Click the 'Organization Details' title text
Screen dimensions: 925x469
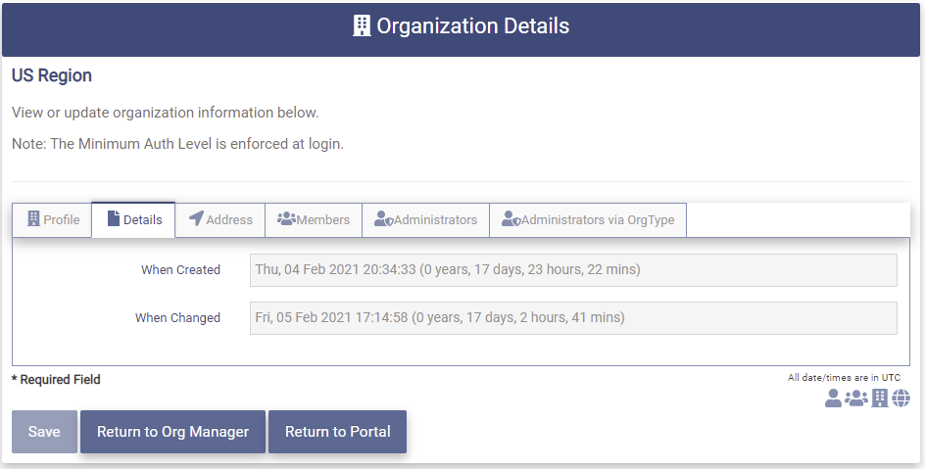[x=473, y=25]
